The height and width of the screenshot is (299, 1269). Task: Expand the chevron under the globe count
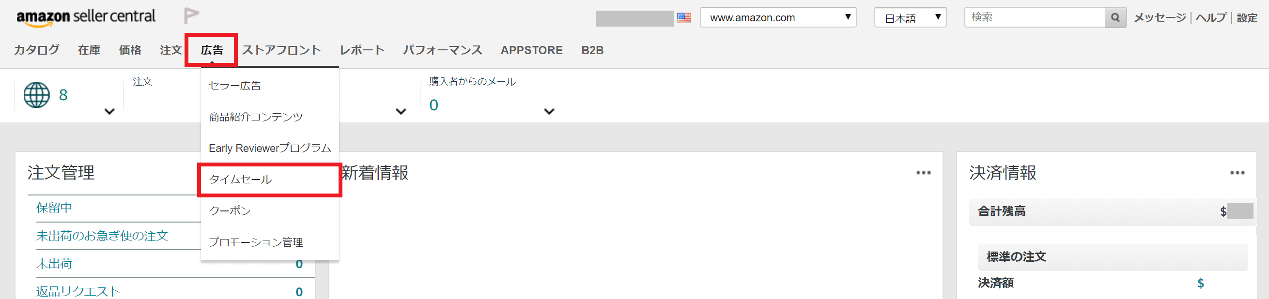109,112
